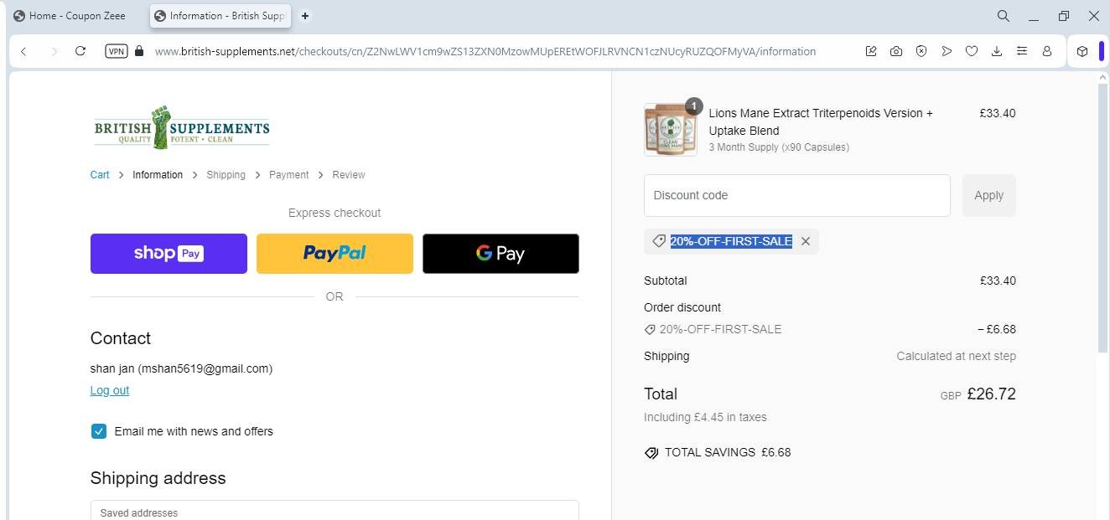
Task: Click the address bar URL
Action: 485,51
